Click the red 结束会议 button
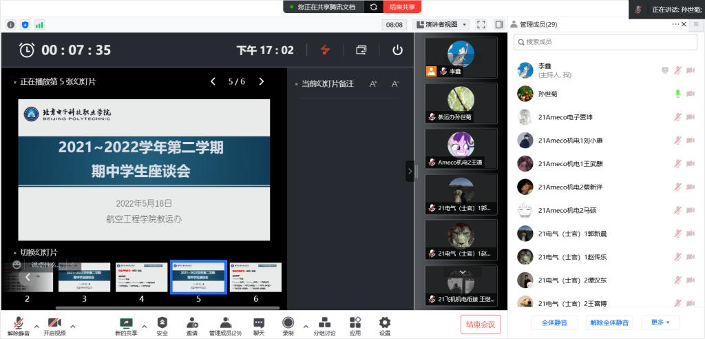The image size is (705, 339). [481, 324]
